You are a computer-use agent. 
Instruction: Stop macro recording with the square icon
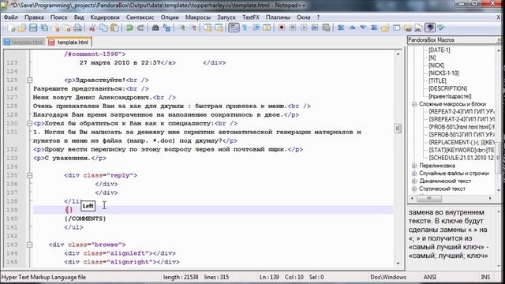[x=293, y=28]
